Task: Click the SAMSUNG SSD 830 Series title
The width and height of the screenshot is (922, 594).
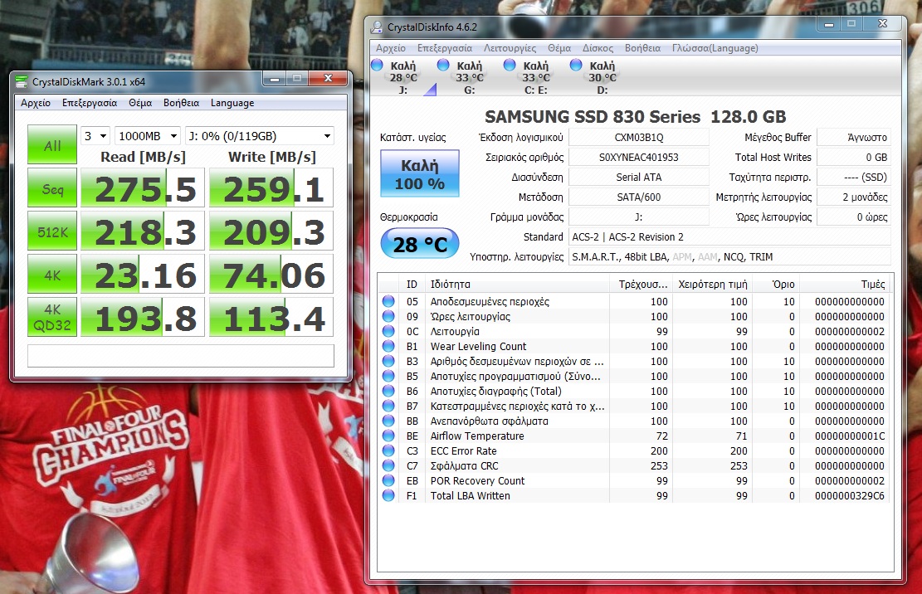Action: pyautogui.click(x=635, y=116)
